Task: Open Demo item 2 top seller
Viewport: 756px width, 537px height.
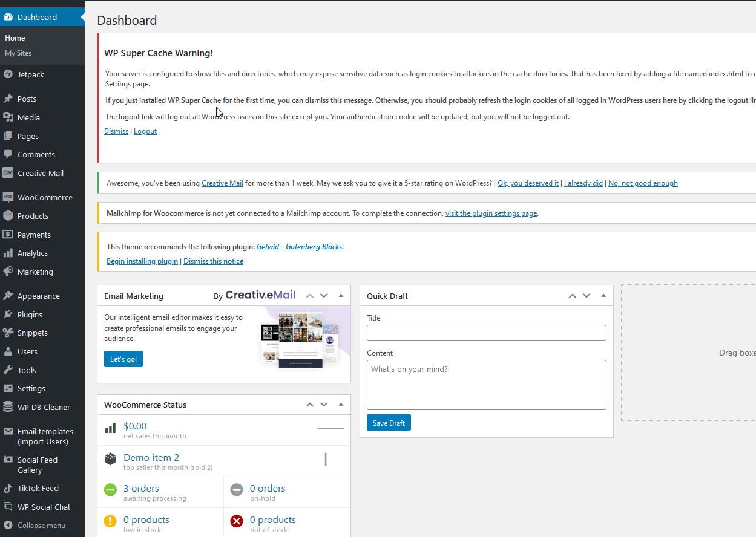Action: click(151, 457)
